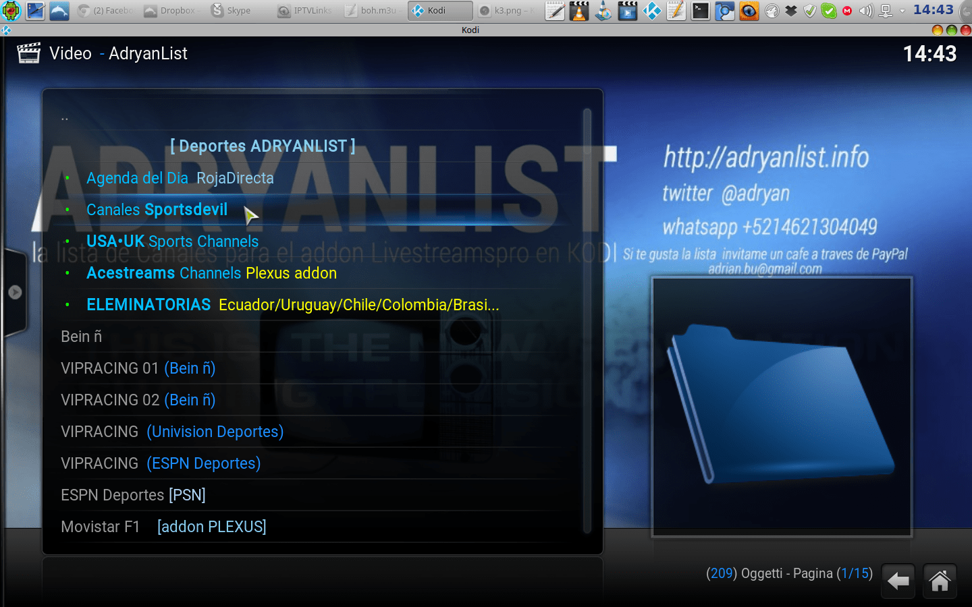972x607 pixels.
Task: Launch VLC clapperboard cone icon
Action: coord(579,11)
